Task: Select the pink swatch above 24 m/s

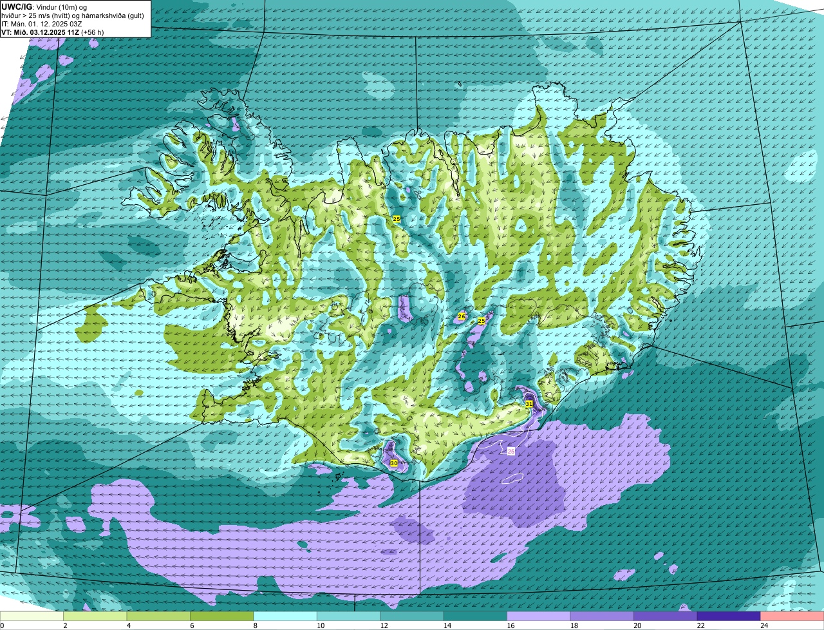Action: (792, 616)
